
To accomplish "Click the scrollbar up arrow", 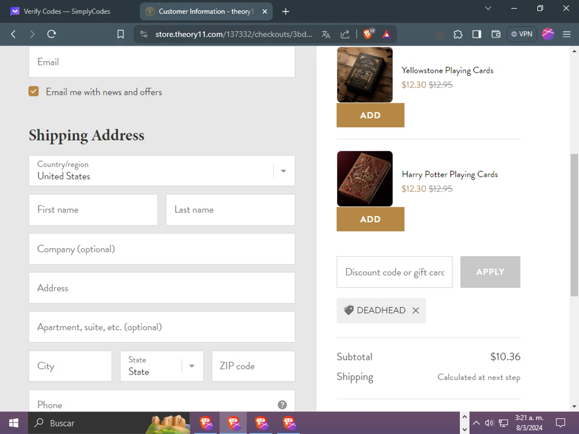I will pos(574,51).
